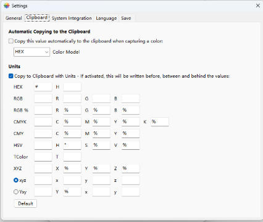Edit the CMYK M unit field

pos(101,121)
